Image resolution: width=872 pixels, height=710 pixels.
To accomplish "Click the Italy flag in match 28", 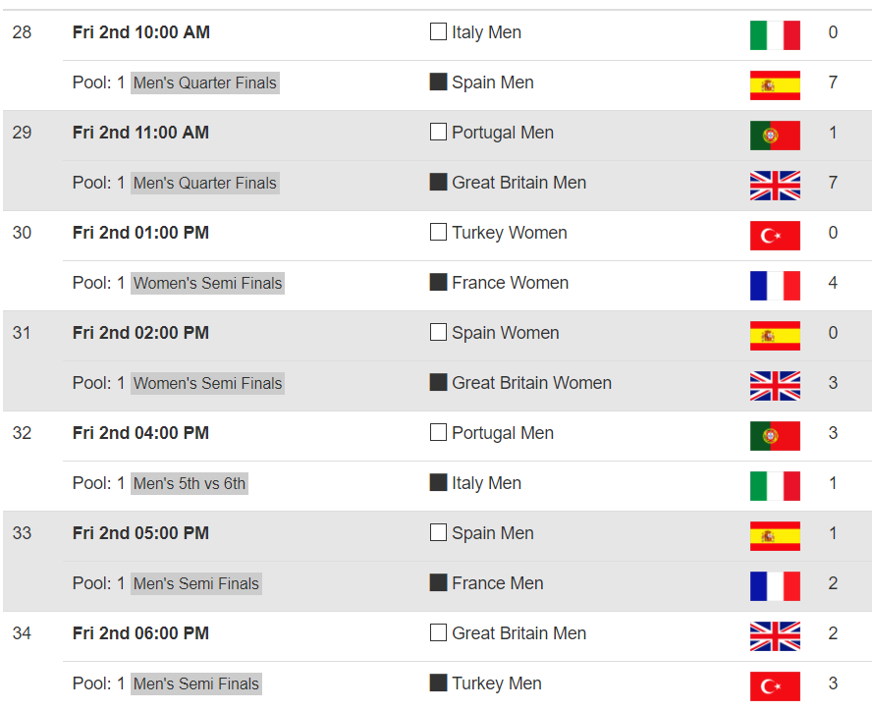I will tap(775, 35).
